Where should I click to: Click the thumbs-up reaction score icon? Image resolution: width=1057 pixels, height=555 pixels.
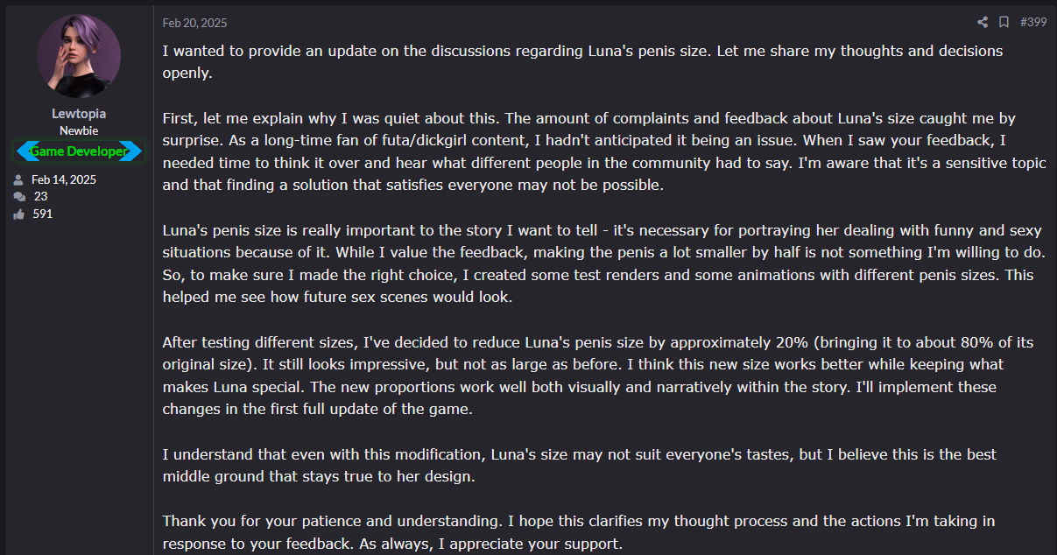[18, 214]
